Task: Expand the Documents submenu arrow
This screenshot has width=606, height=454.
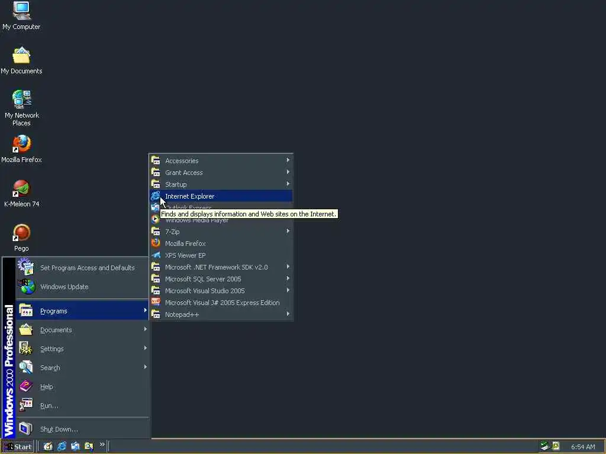Action: (x=146, y=329)
